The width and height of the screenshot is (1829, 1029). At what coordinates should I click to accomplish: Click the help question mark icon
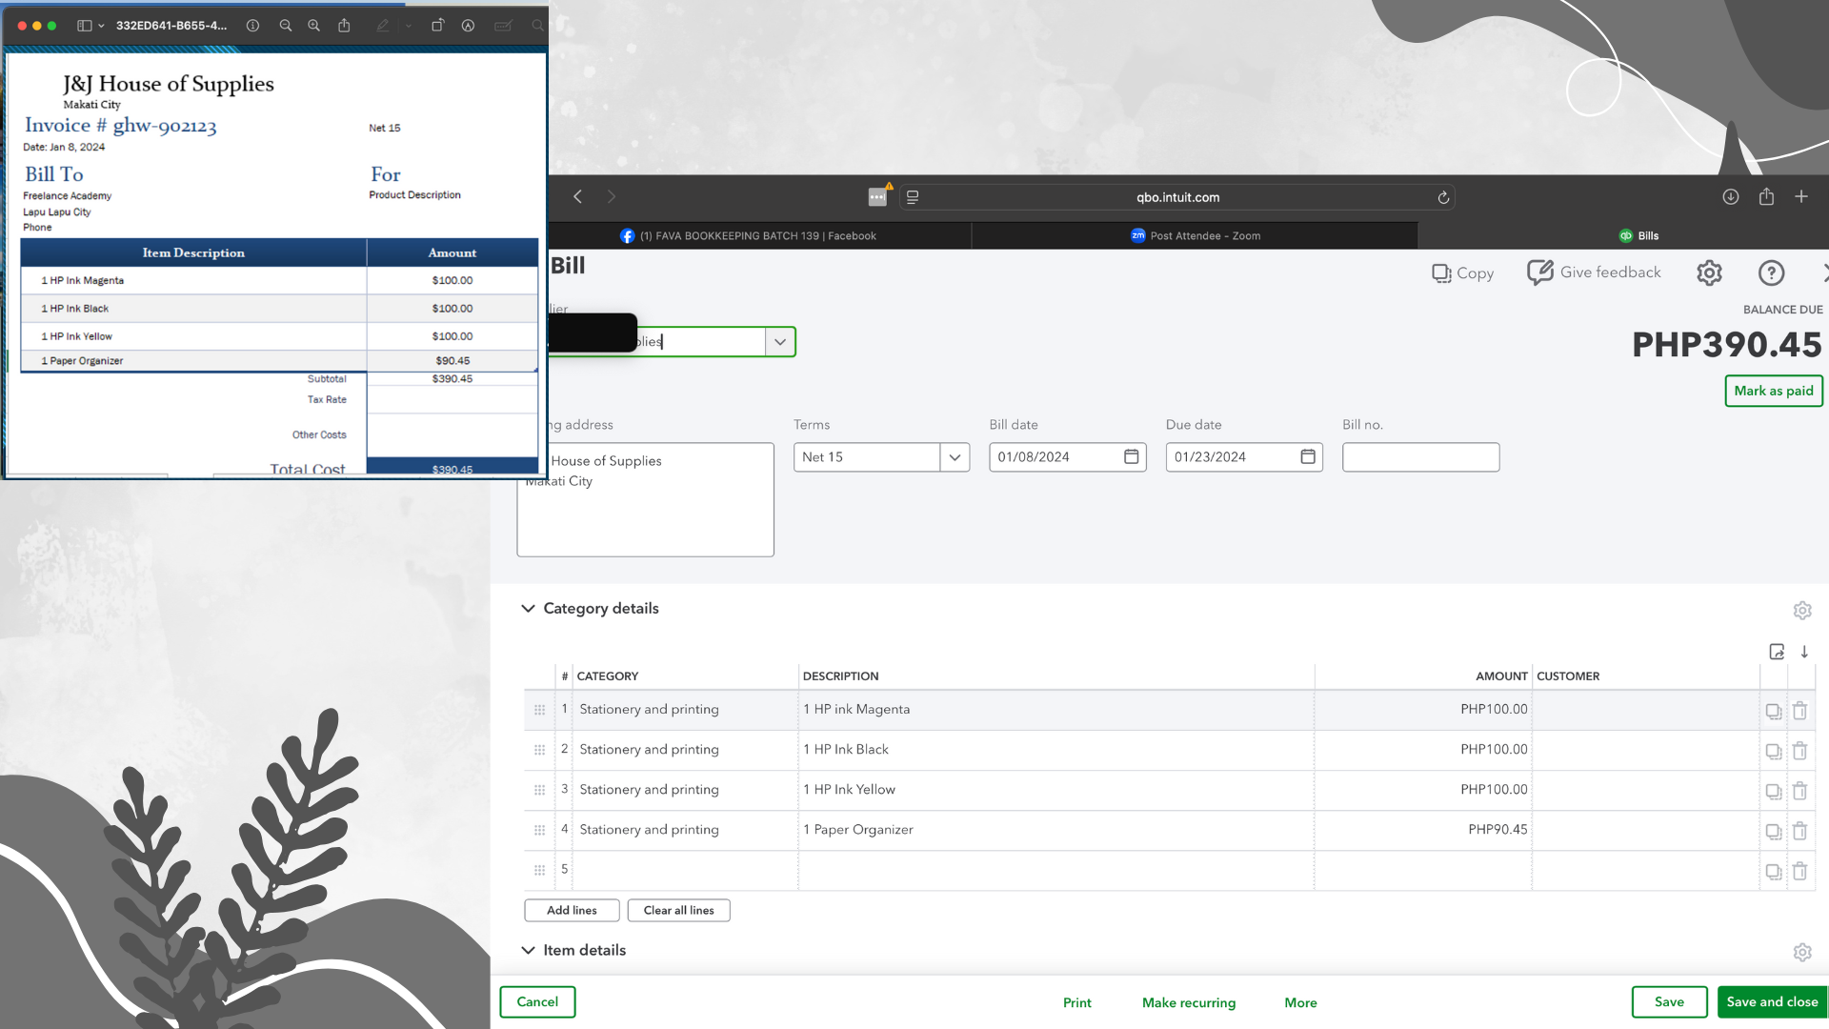coord(1770,273)
